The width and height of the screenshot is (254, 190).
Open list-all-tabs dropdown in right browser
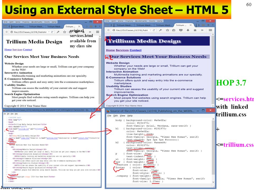pyautogui.click(x=213, y=25)
